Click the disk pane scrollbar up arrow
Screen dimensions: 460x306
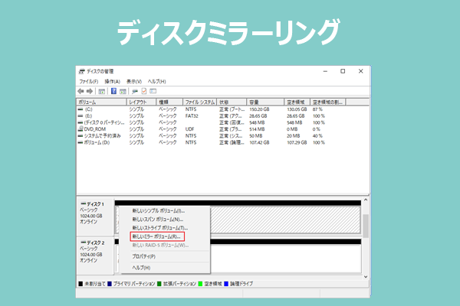[366, 200]
